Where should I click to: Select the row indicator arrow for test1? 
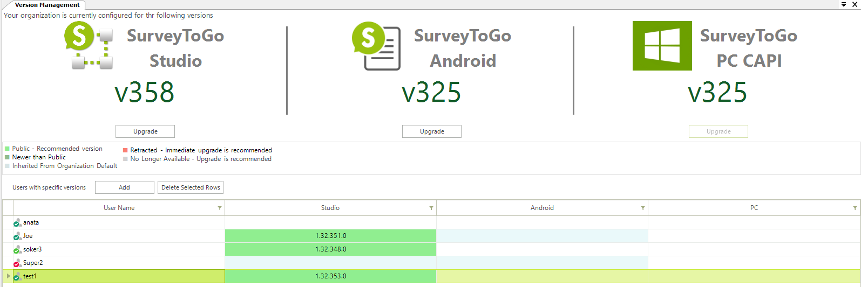pos(8,276)
